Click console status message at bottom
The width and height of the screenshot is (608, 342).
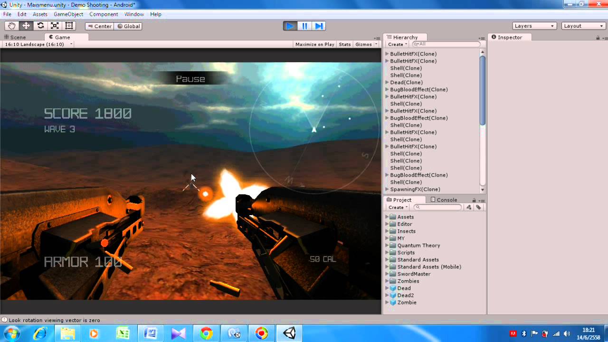54,320
